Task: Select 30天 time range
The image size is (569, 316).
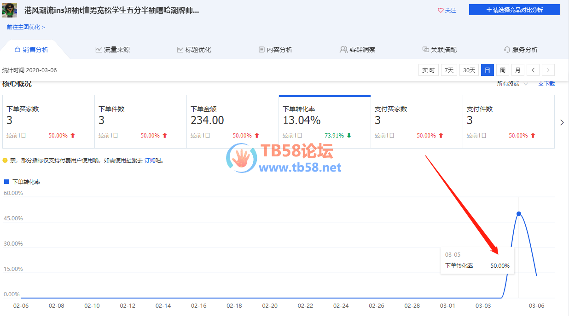Action: (x=469, y=70)
